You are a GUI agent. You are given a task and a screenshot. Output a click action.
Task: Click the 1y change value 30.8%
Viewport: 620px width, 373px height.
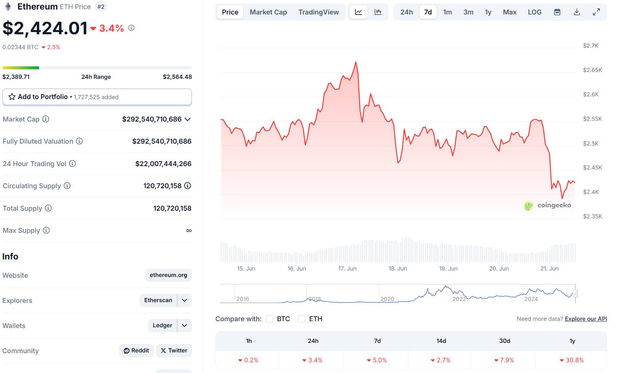[x=572, y=360]
